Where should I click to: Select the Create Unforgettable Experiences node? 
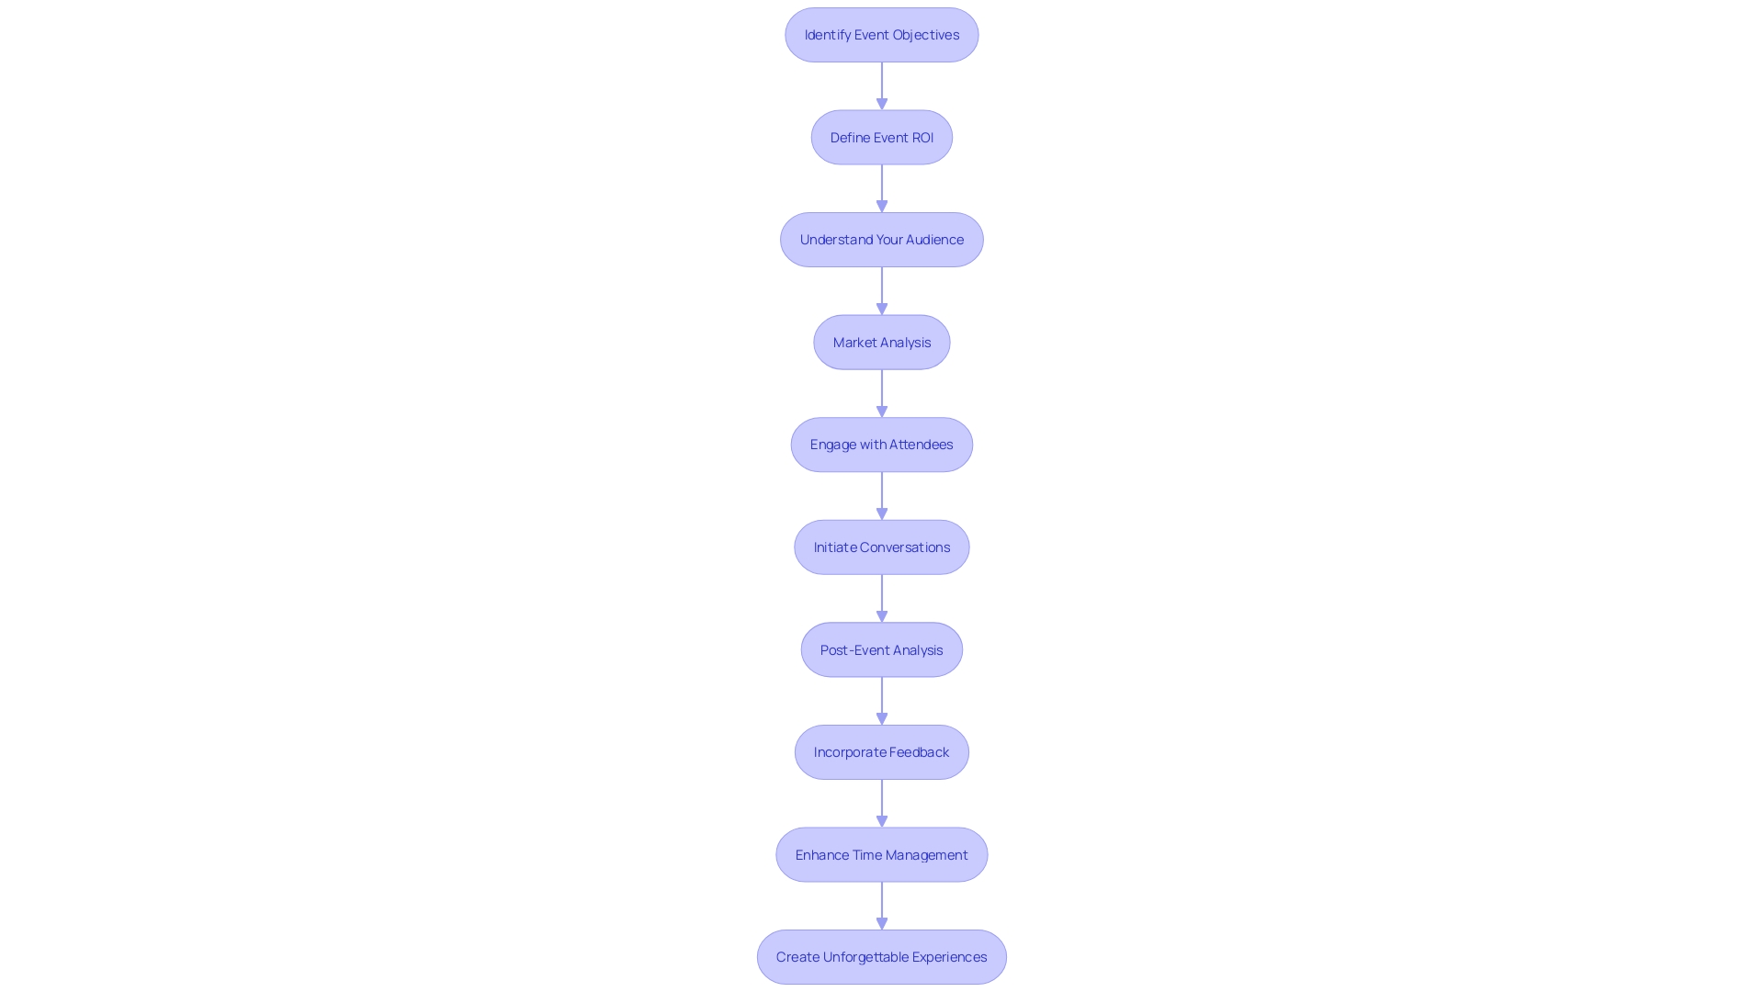(x=881, y=957)
